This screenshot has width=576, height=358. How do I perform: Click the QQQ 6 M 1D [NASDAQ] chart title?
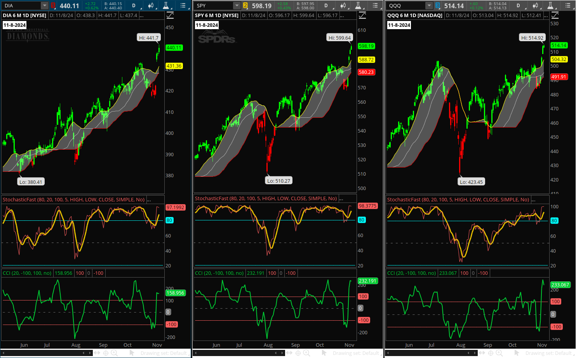415,15
